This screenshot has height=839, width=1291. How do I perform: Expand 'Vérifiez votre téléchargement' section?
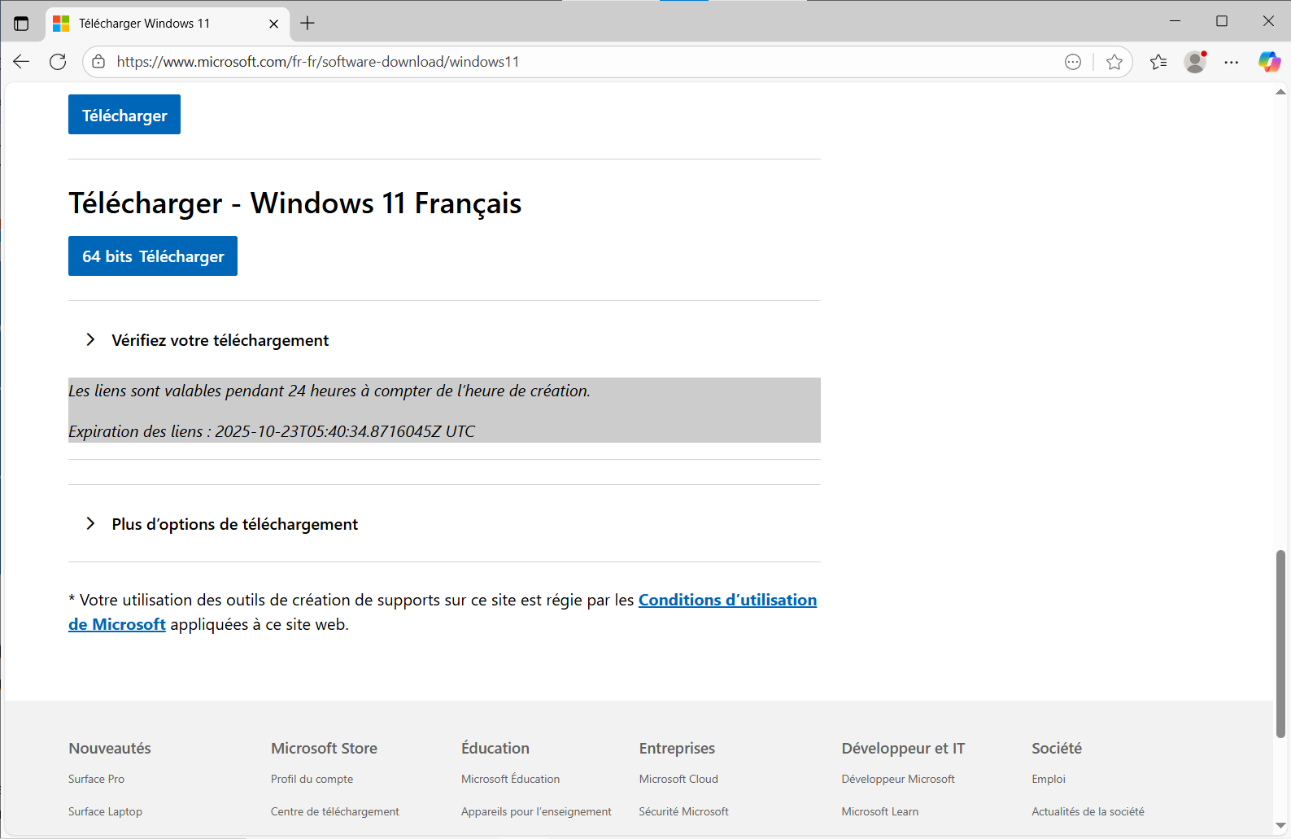[220, 340]
